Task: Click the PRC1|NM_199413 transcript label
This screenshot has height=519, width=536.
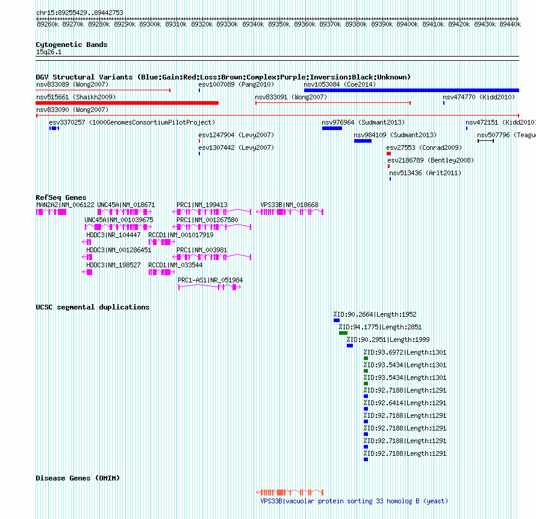Action: point(202,205)
